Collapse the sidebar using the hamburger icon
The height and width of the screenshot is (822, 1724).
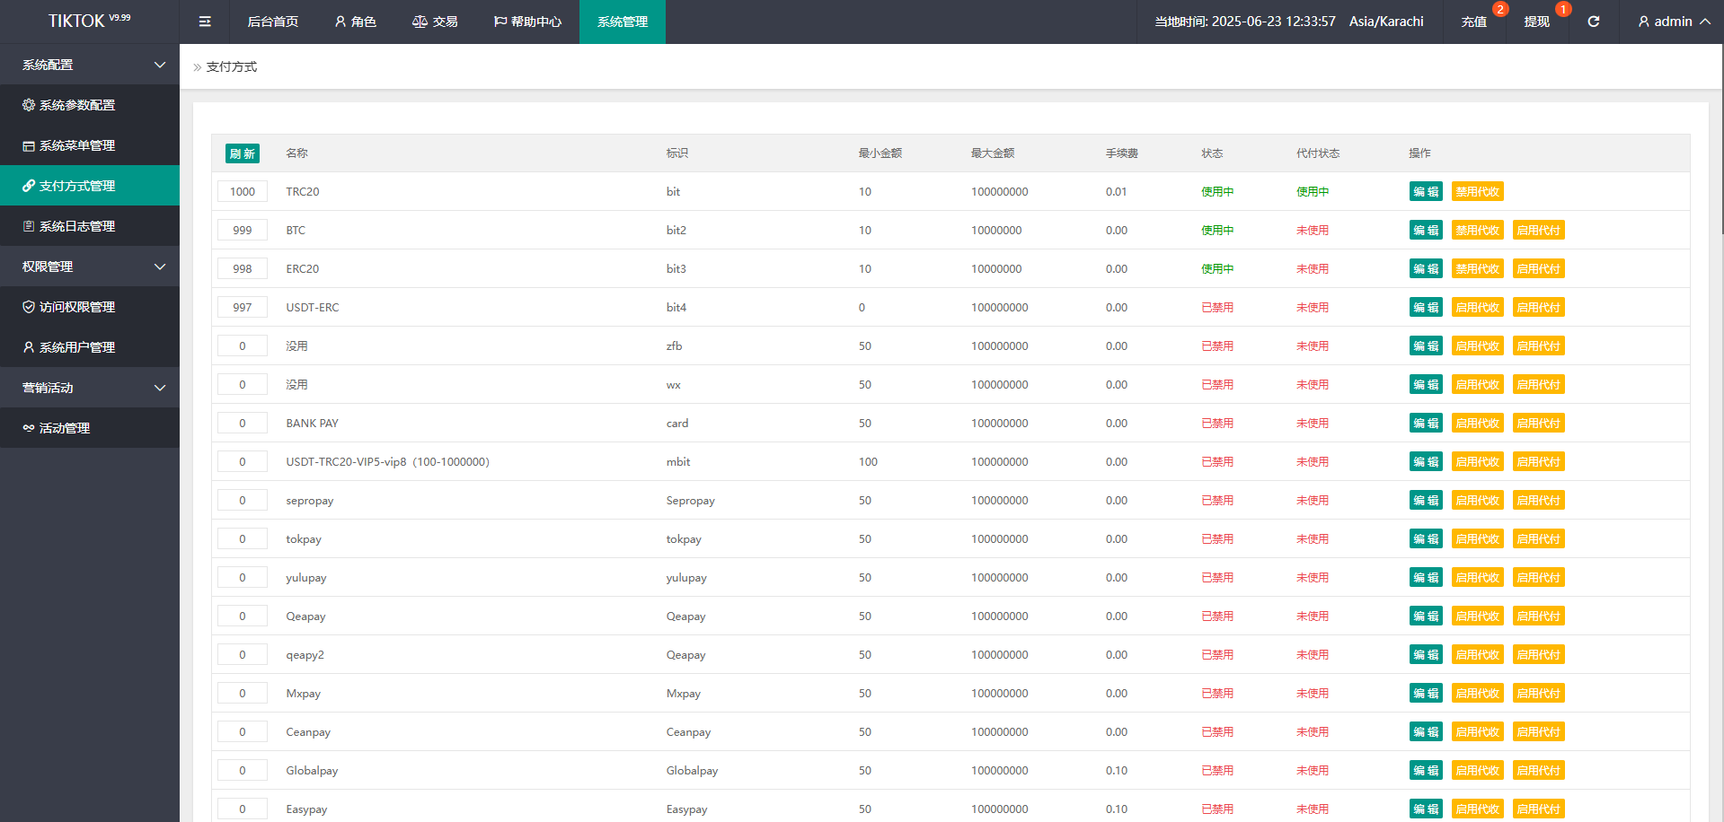coord(205,22)
